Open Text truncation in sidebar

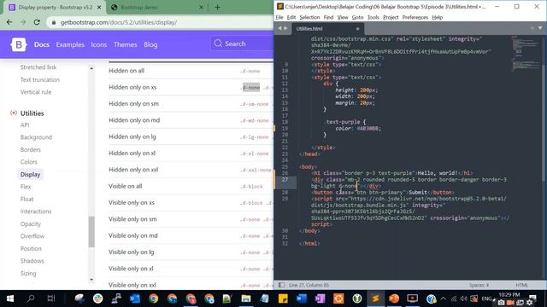pos(40,79)
